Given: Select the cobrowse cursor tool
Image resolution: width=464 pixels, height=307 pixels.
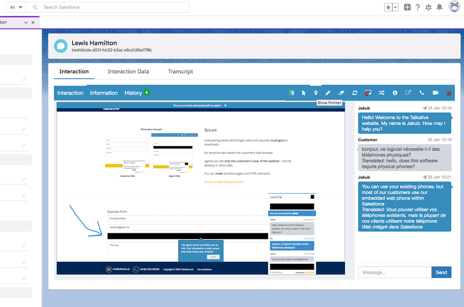Looking at the screenshot, I should click(304, 93).
